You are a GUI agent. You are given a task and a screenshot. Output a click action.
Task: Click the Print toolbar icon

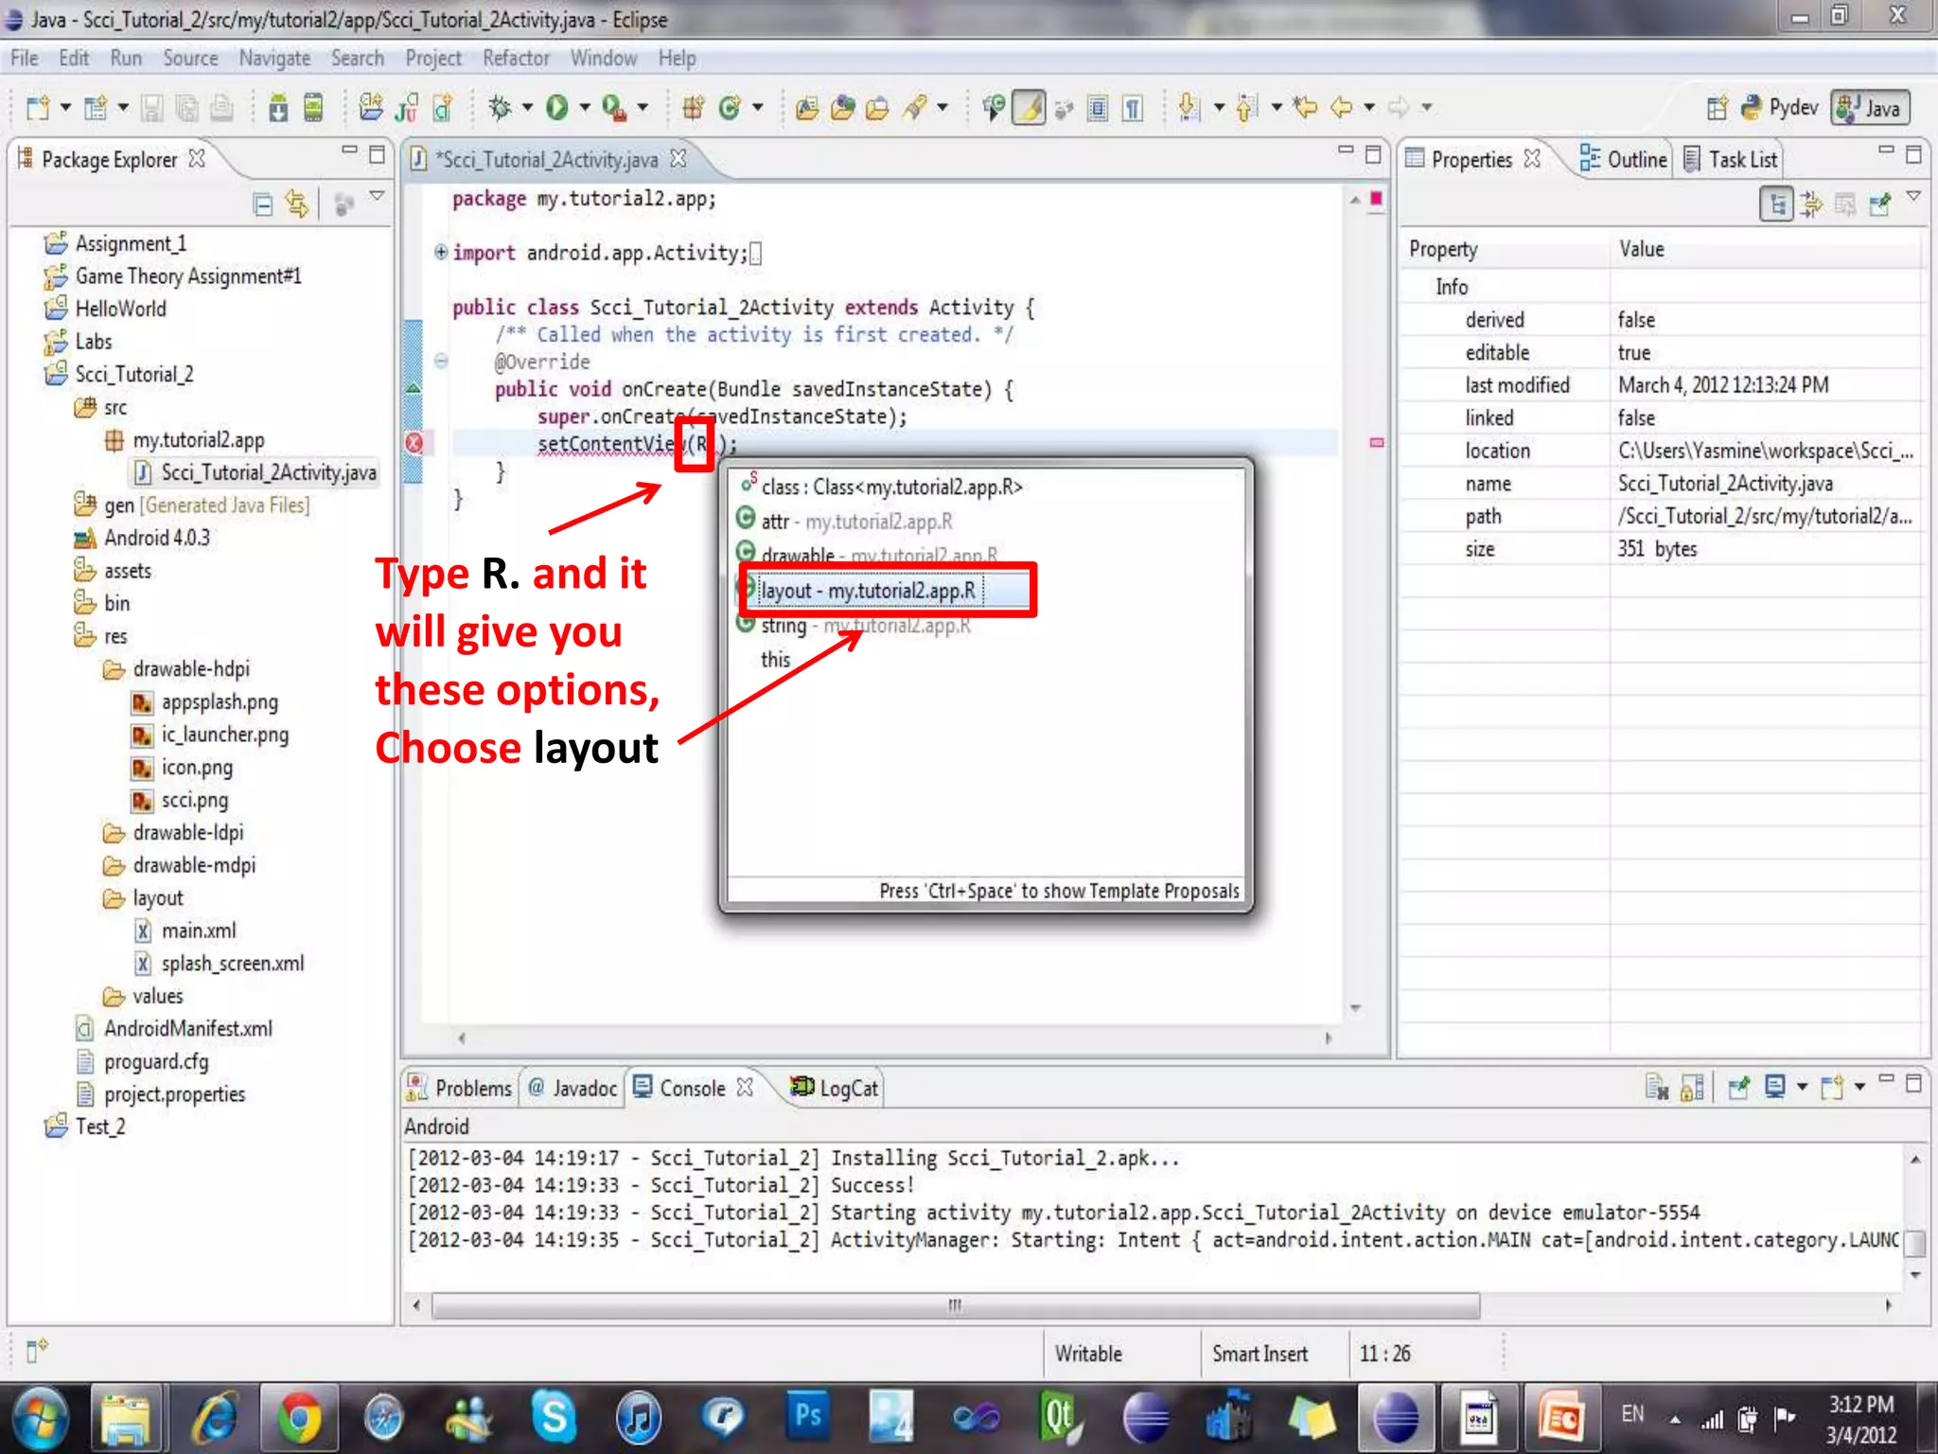pos(222,108)
